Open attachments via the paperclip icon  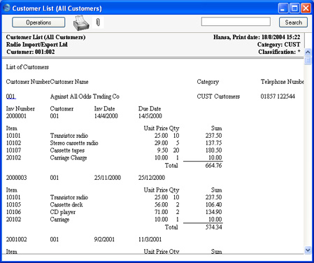click(98, 22)
